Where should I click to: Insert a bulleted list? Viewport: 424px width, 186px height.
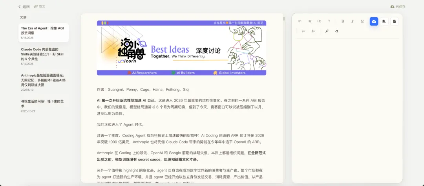pyautogui.click(x=303, y=31)
